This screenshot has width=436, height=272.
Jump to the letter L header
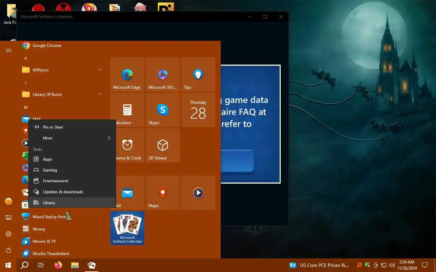pos(26,83)
